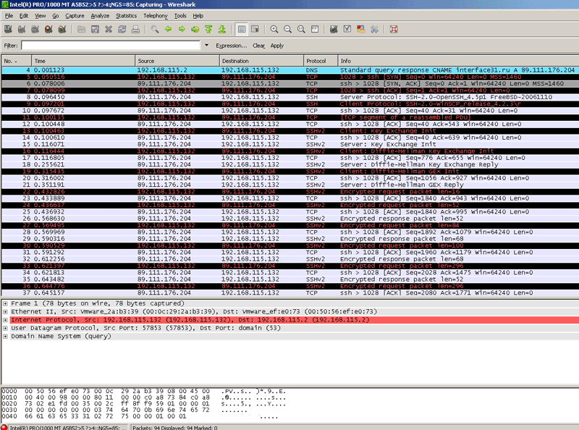Viewport: 579px width, 430px height.
Task: Click the Zoom In magnifier icon
Action: pyautogui.click(x=275, y=30)
